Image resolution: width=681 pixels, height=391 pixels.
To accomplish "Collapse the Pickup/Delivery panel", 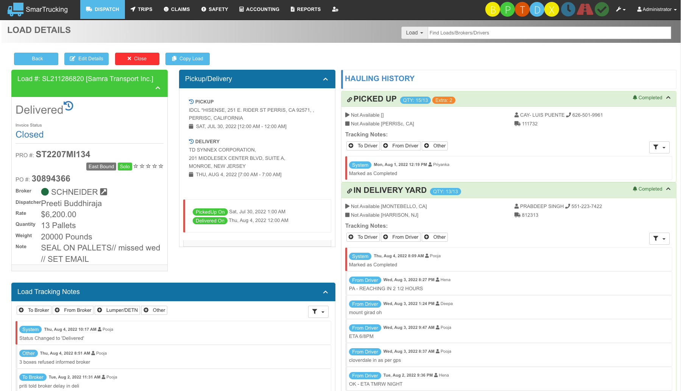I will [325, 79].
